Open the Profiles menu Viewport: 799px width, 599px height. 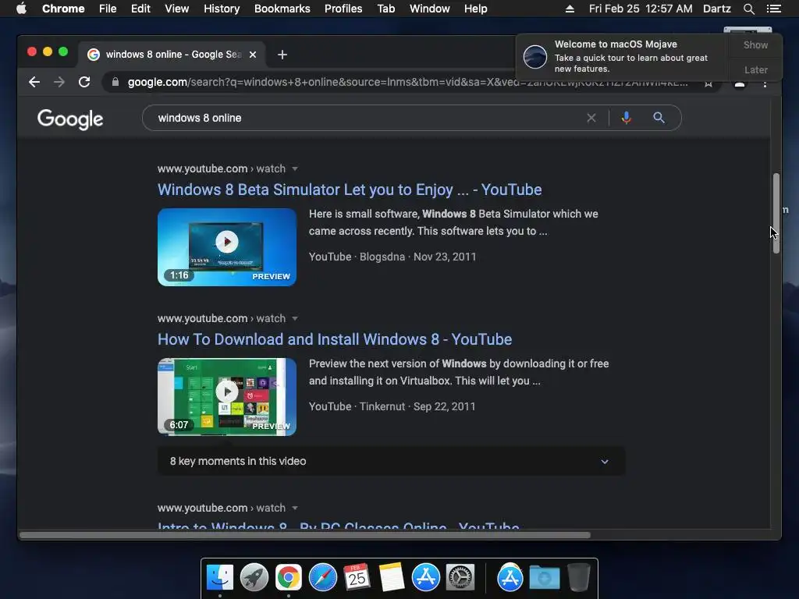tap(343, 9)
